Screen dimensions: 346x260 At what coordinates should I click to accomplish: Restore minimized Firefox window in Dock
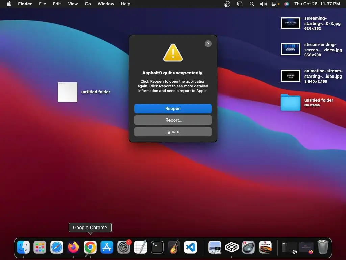coord(306,247)
